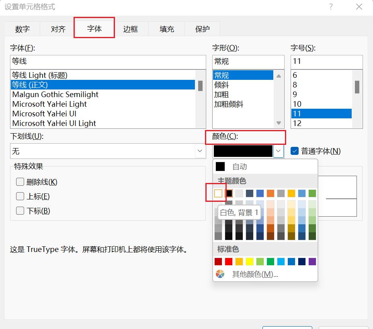Image resolution: width=373 pixels, height=329 pixels.
Task: Choose Microsoft YaHei Light font
Action: point(103,104)
